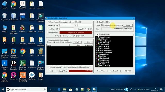Toggle Enable (C) password checkbox
The image size is (165, 92).
[x=91, y=29]
